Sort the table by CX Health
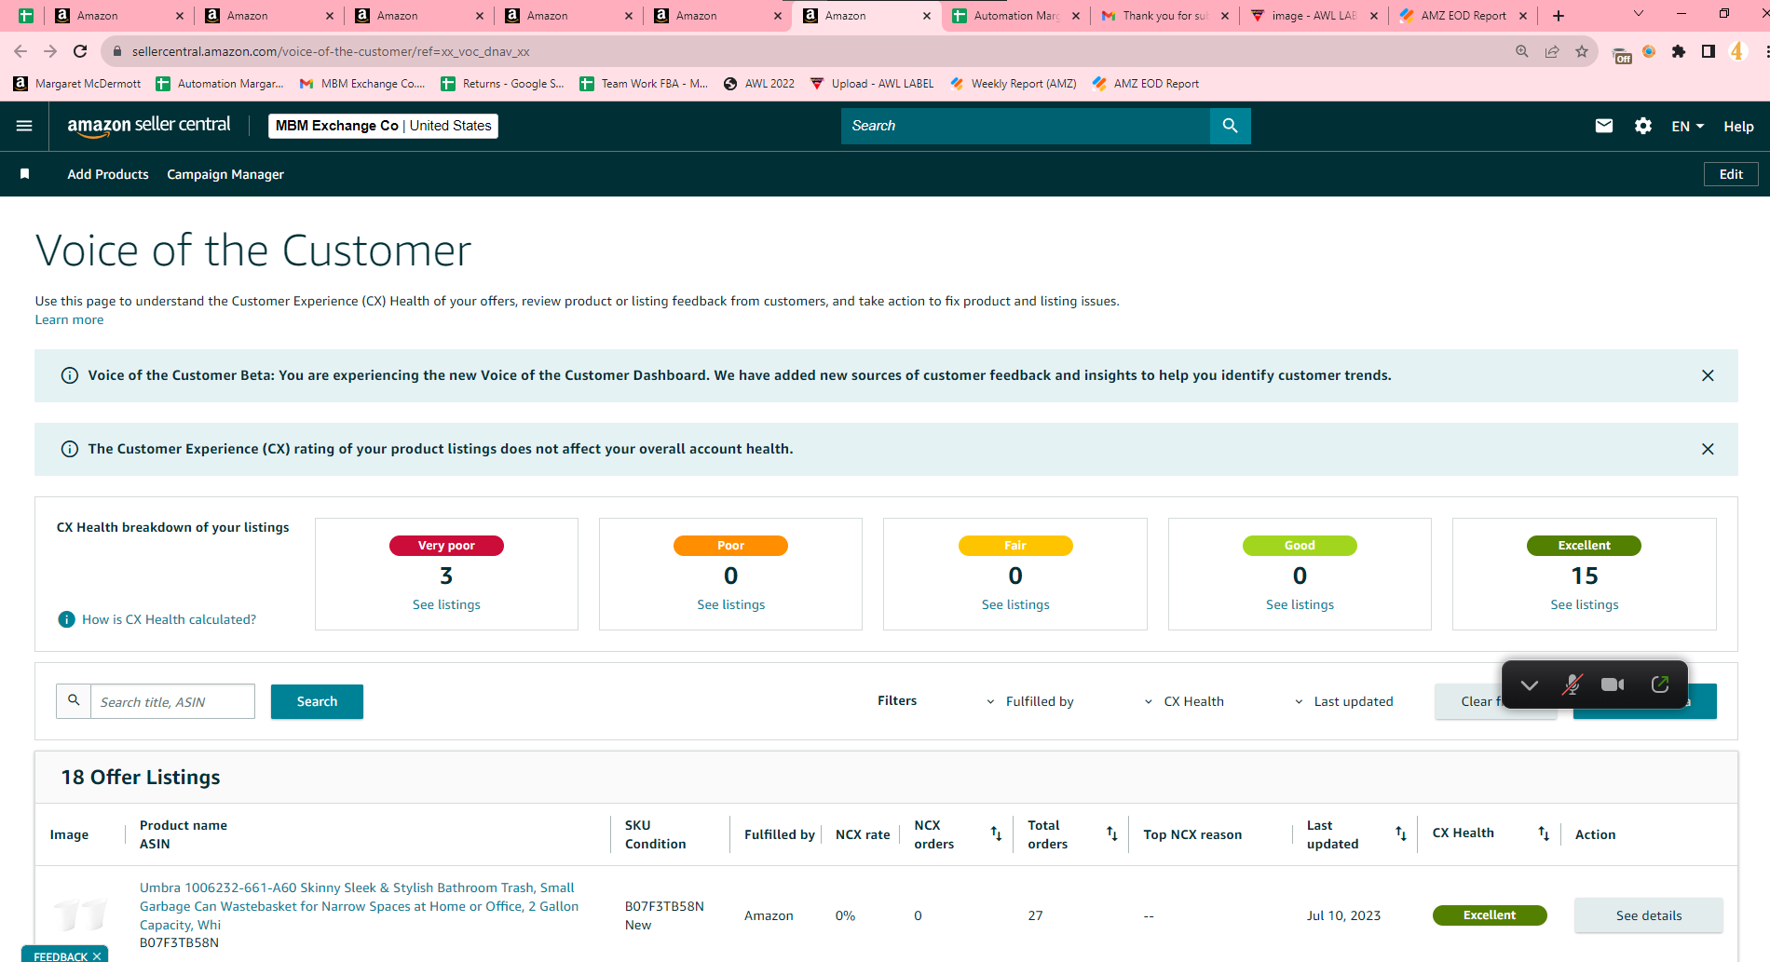This screenshot has width=1770, height=962. [x=1544, y=833]
